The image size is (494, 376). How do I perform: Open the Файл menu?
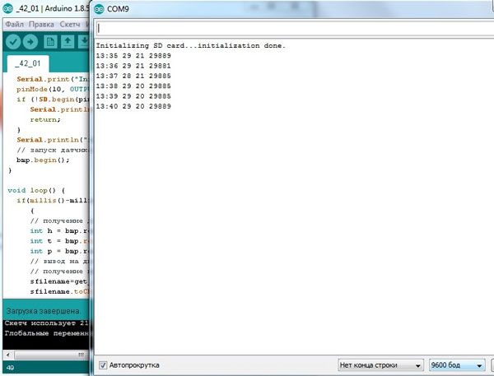(x=16, y=25)
